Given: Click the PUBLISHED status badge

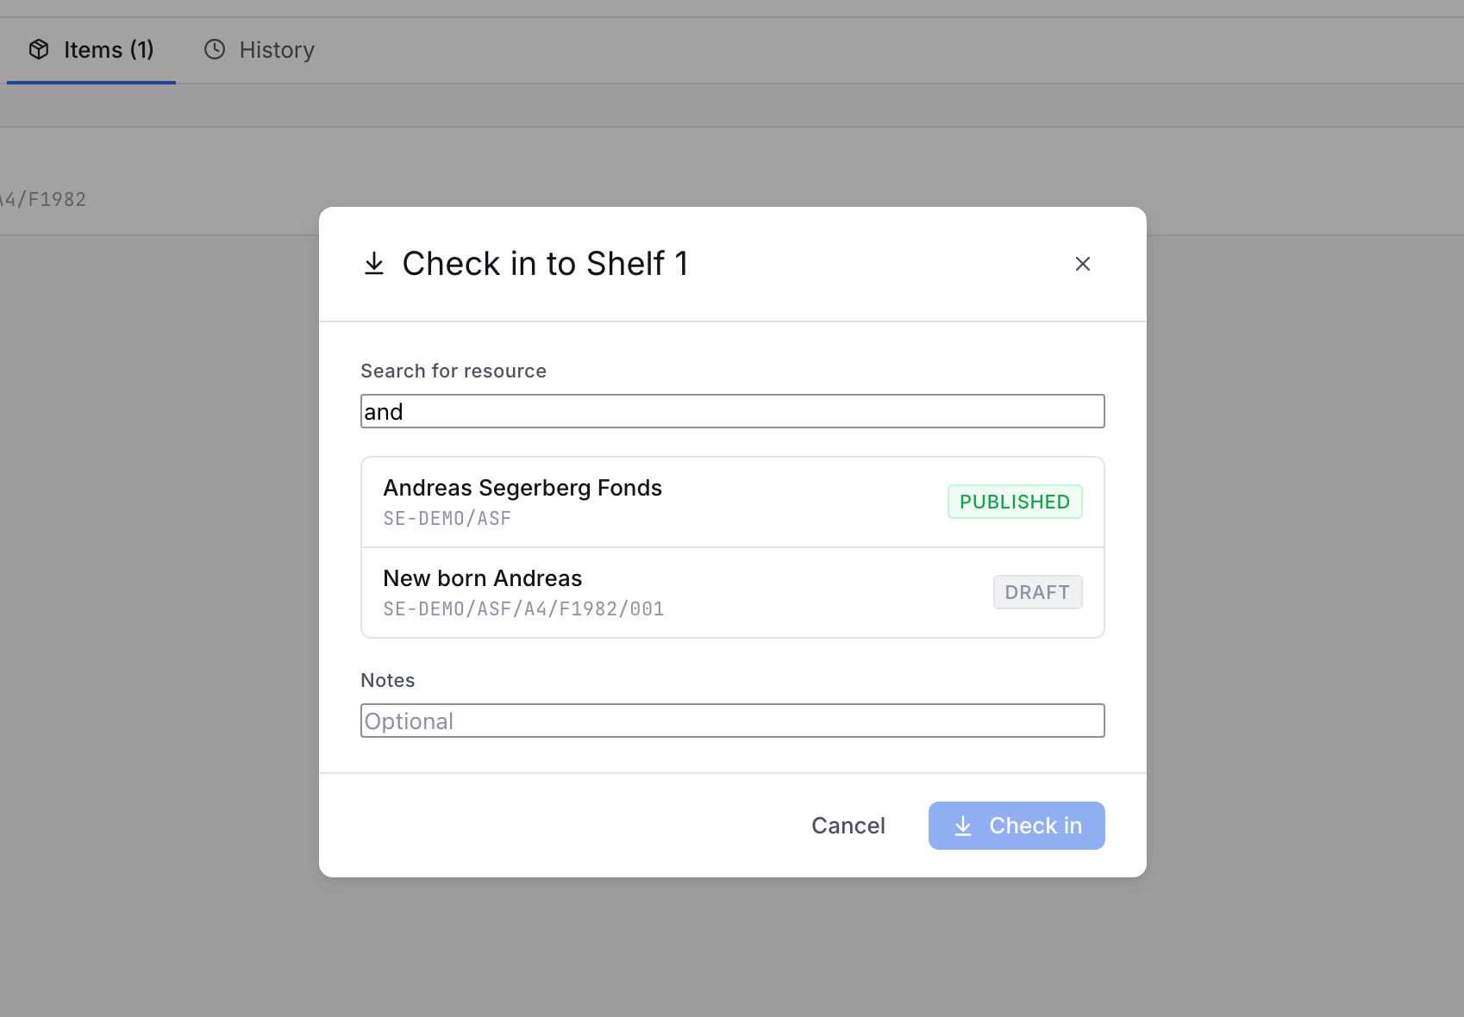Looking at the screenshot, I should tap(1015, 502).
